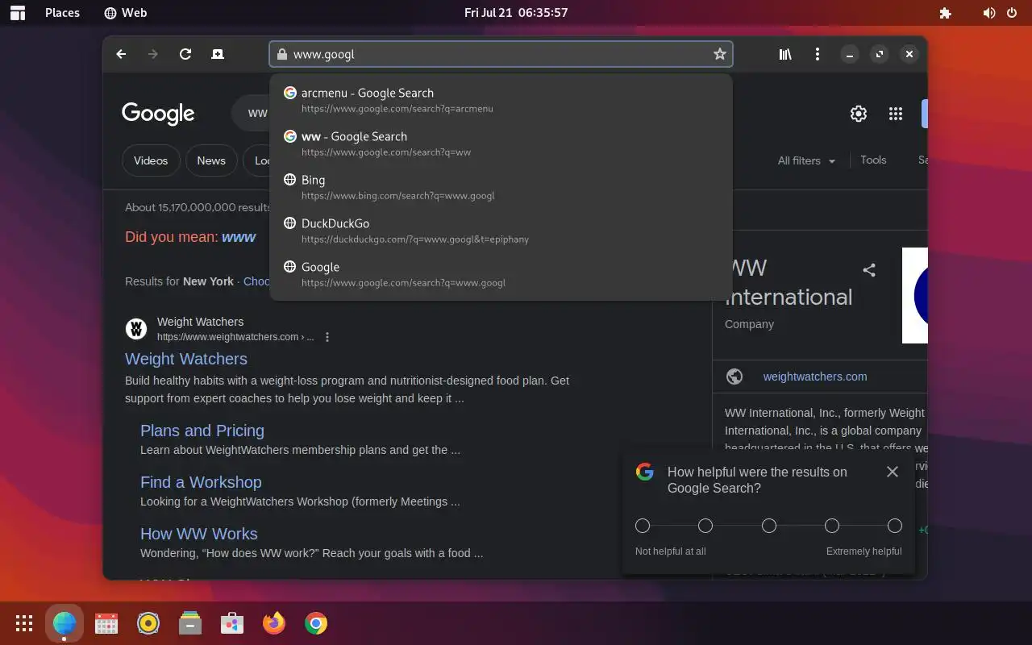Open Google quick settings gear
The width and height of the screenshot is (1032, 645).
[859, 114]
